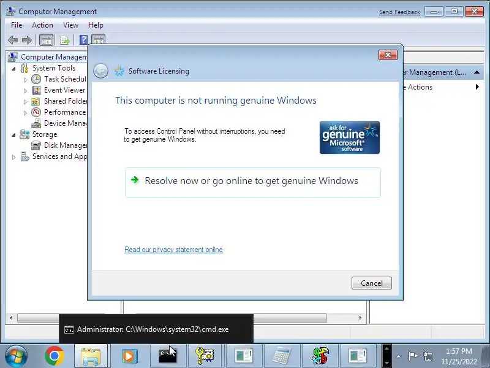Click the 'ask for genuine Microsoft software' logo

pos(350,137)
